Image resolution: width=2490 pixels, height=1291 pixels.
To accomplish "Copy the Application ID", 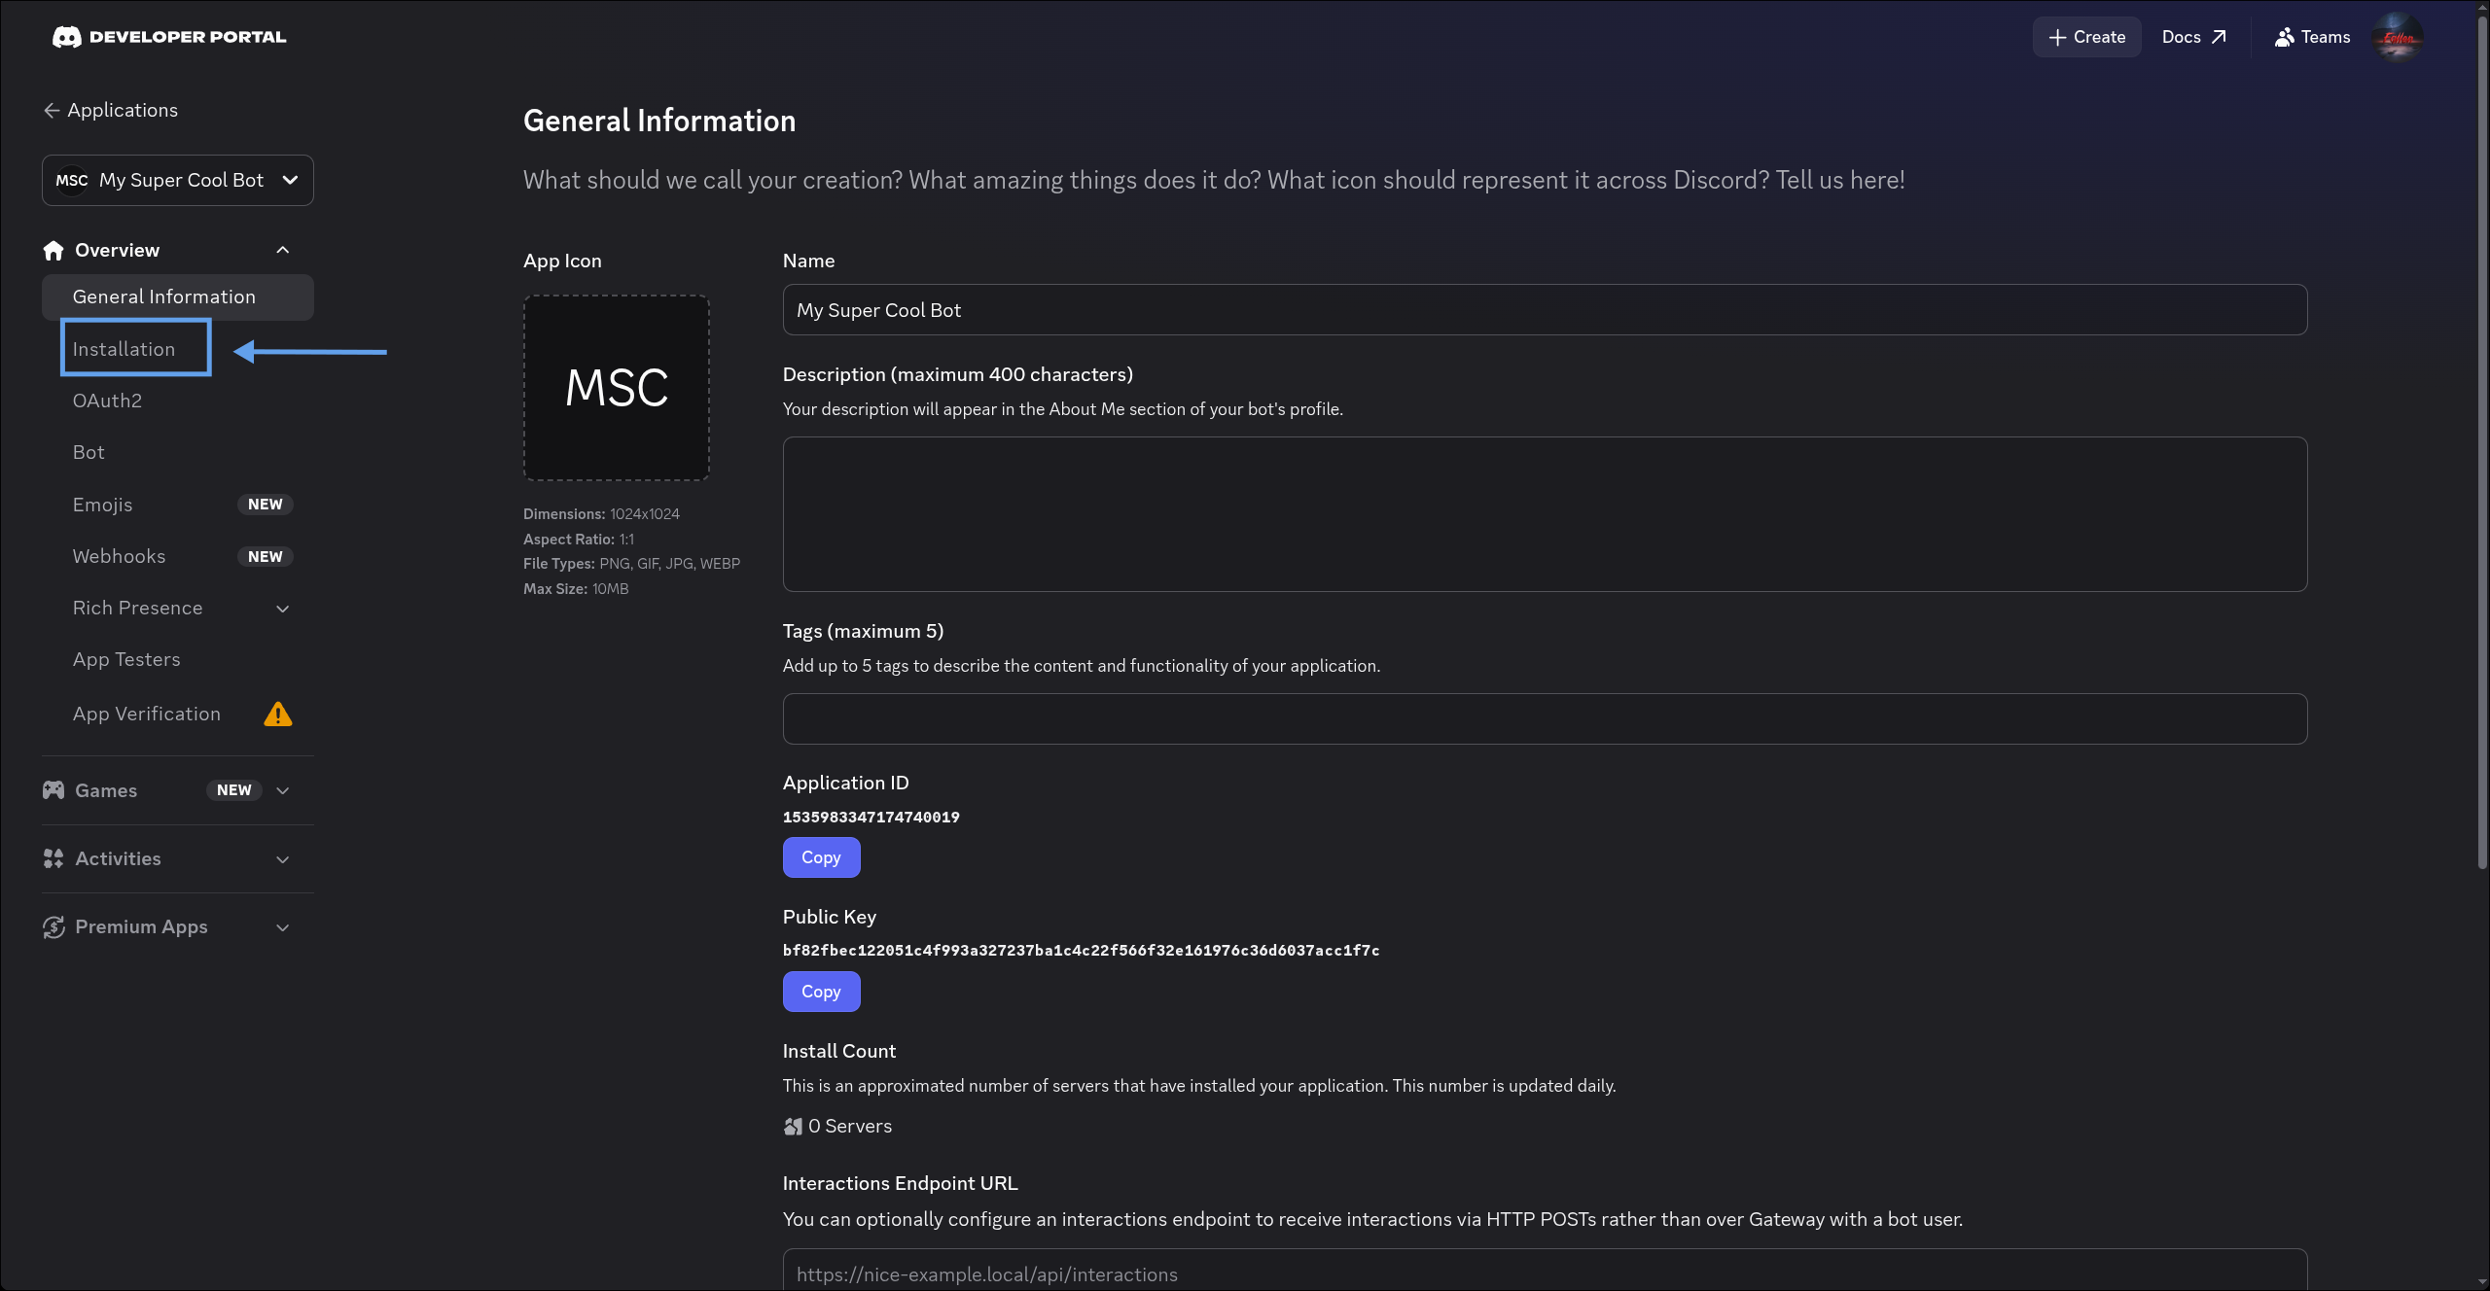I will point(822,857).
